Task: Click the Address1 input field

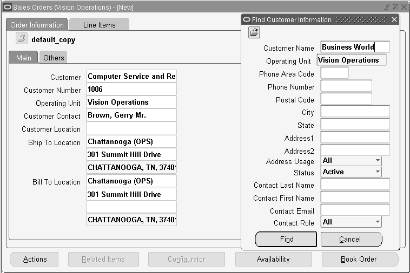Action: tap(355, 137)
